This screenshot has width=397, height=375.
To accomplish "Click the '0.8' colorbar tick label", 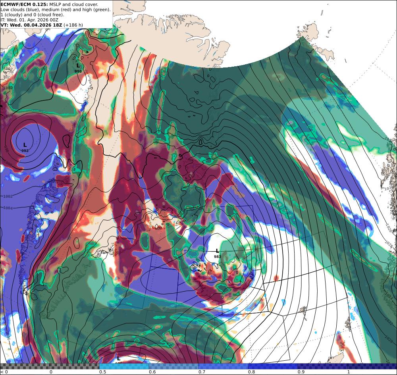I will [x=251, y=372].
